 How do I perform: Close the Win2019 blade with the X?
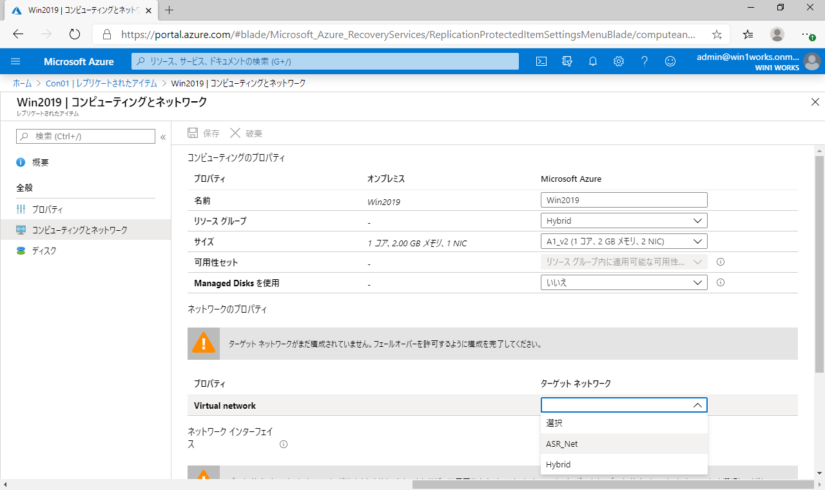[x=815, y=102]
